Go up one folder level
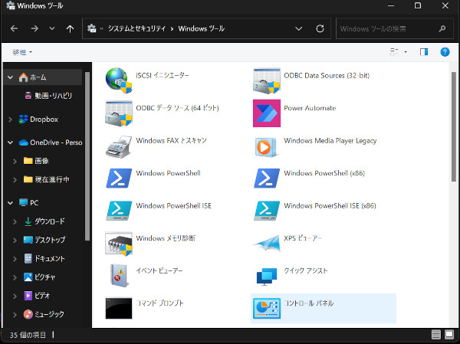This screenshot has height=344, width=460. tap(70, 29)
